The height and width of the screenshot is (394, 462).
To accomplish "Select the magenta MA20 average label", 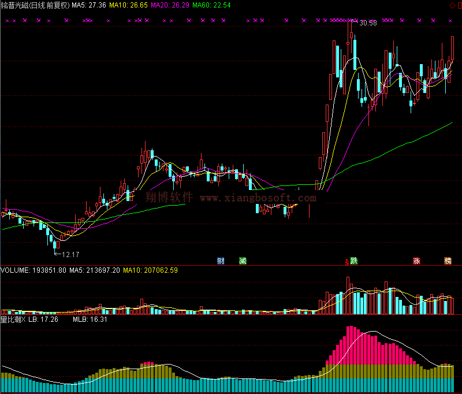I will [170, 5].
